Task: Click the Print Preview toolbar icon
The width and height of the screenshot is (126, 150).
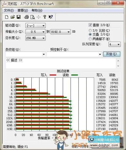Action: (33, 17)
